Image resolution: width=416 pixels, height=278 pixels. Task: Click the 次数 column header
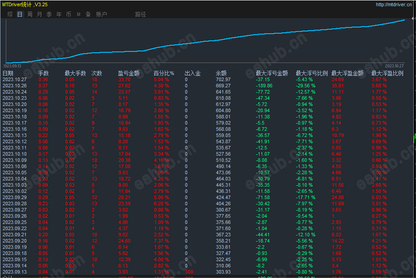[97, 73]
